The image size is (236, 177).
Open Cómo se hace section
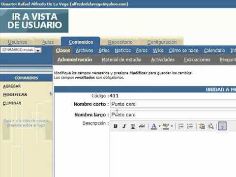183,51
